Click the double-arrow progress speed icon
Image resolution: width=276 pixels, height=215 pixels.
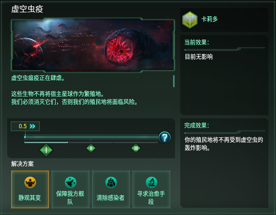33,126
